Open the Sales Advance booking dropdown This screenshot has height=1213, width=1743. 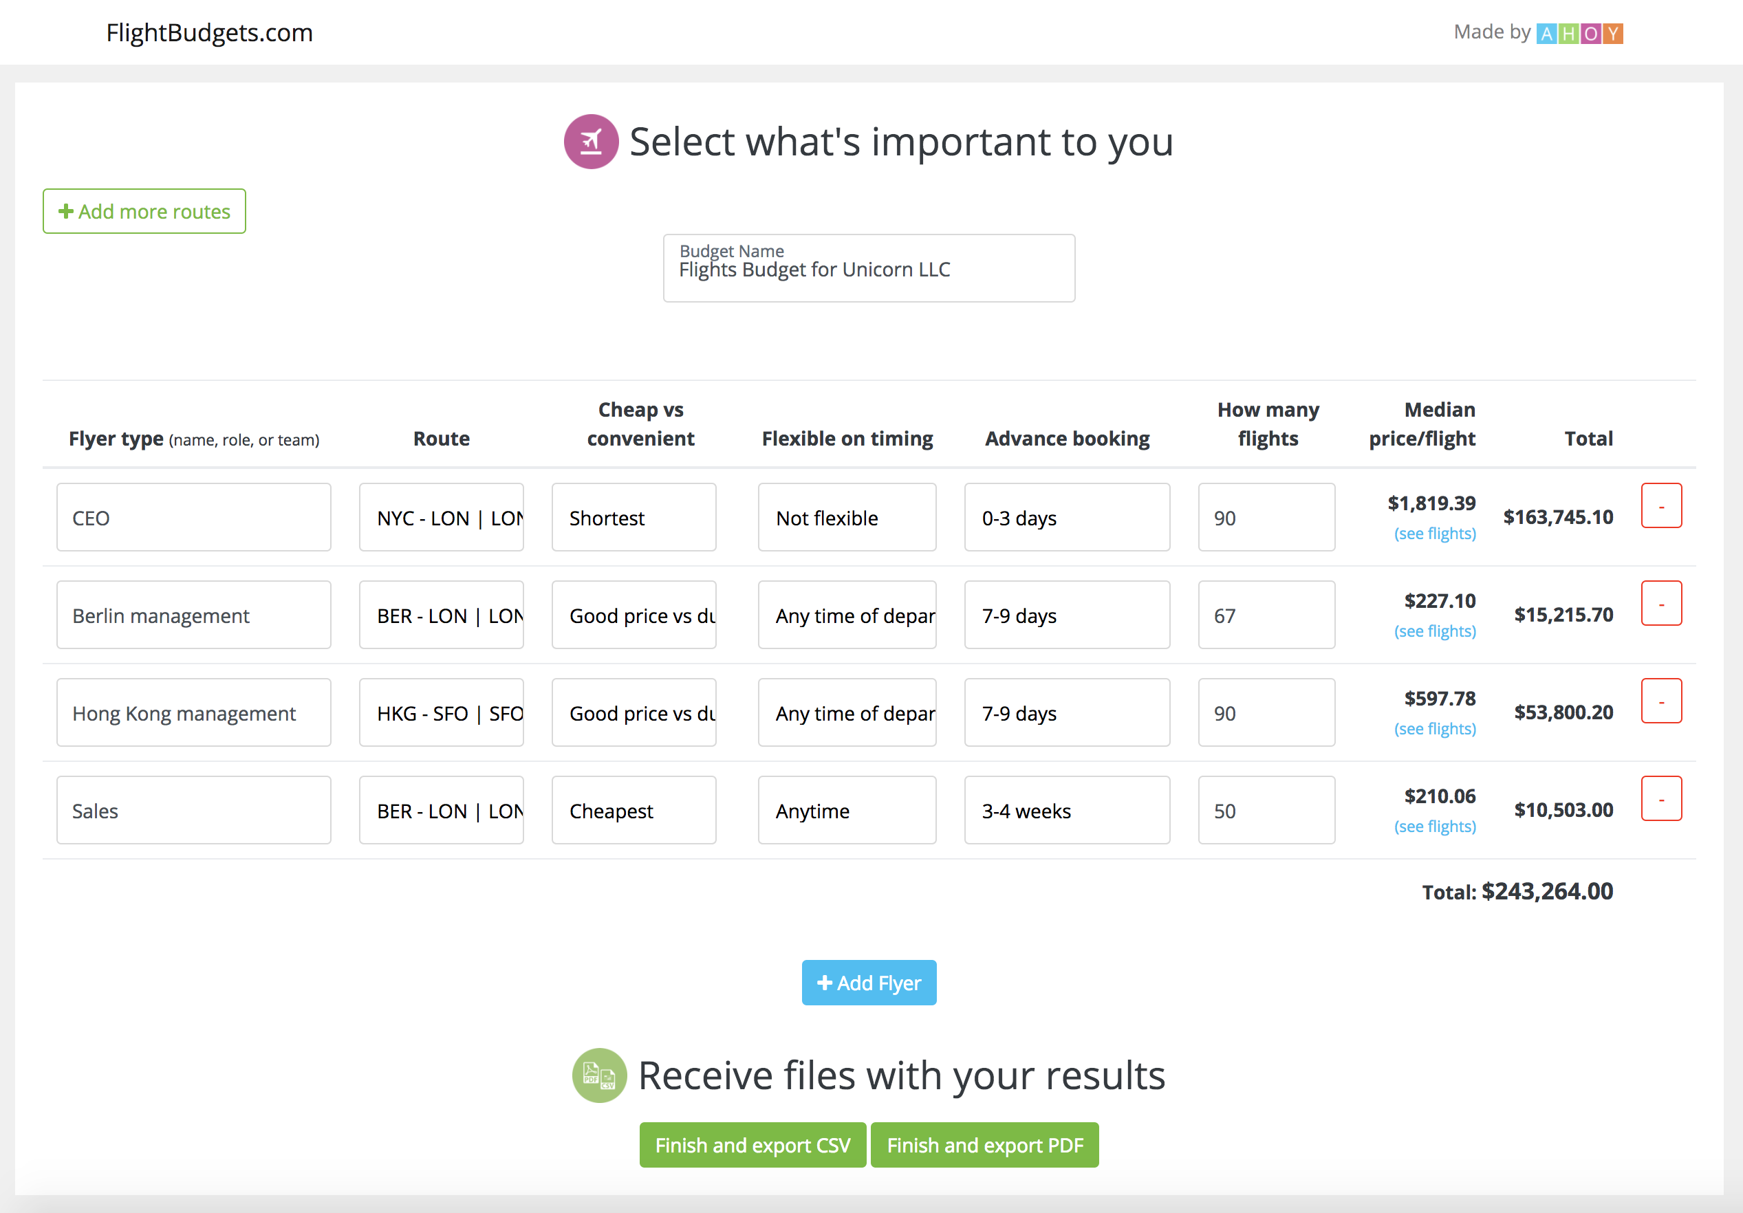(x=1066, y=811)
